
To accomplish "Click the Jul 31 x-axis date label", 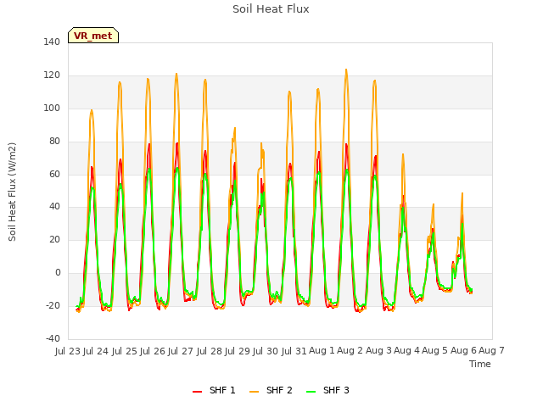I will pyautogui.click(x=294, y=351).
